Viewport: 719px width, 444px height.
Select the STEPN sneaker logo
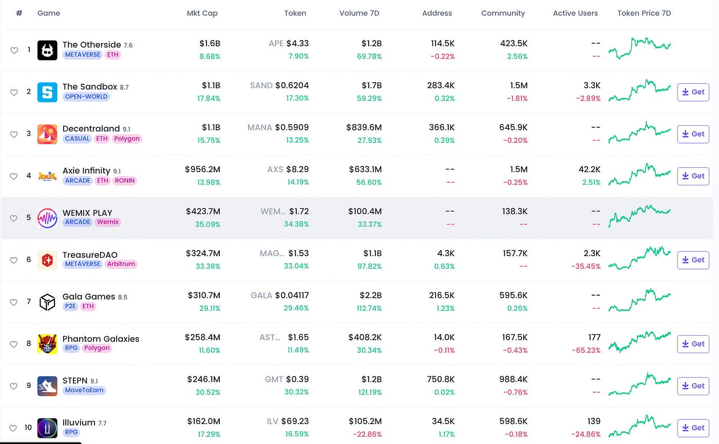(47, 386)
